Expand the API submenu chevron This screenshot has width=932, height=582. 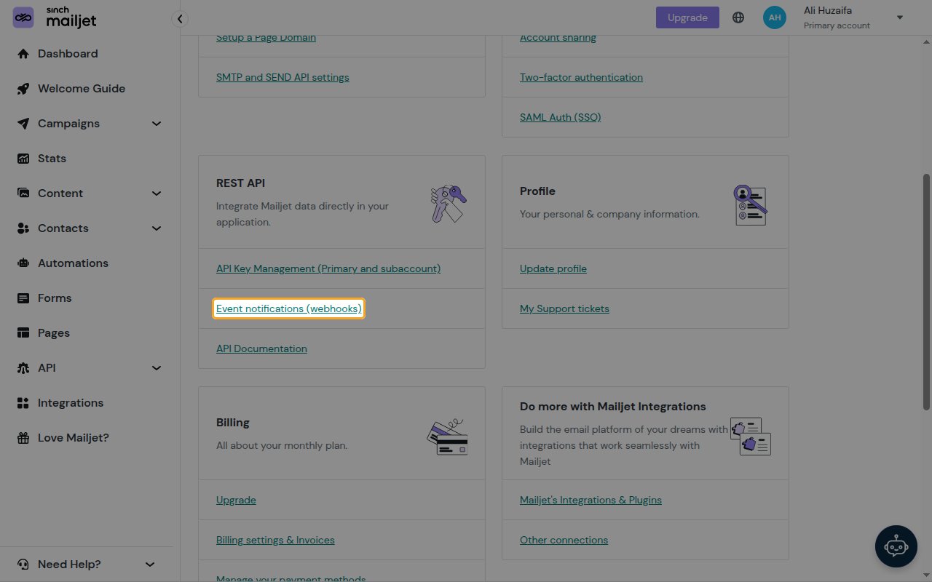157,368
